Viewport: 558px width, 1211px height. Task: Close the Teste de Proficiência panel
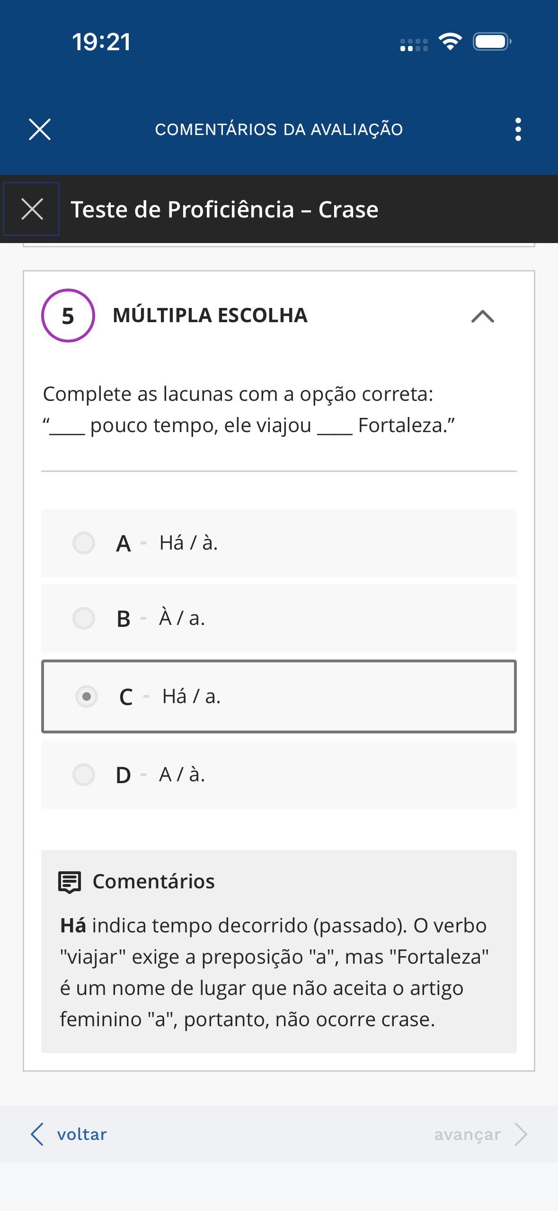pos(32,209)
